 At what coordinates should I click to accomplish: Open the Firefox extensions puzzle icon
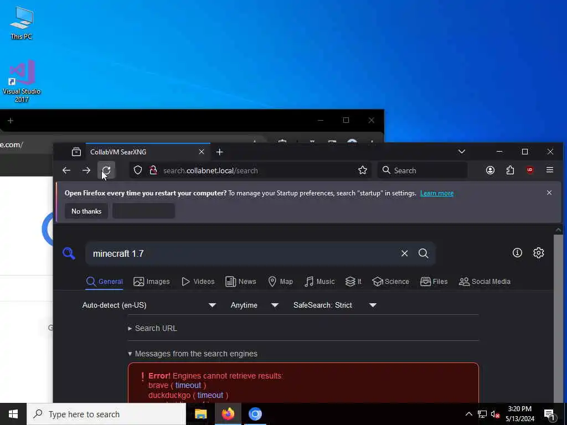[x=510, y=170]
